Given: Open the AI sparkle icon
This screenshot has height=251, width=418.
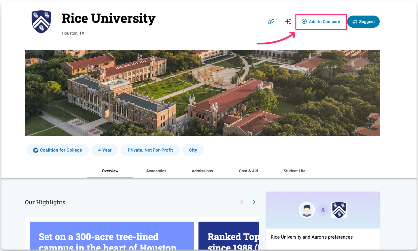Looking at the screenshot, I should click(x=288, y=22).
